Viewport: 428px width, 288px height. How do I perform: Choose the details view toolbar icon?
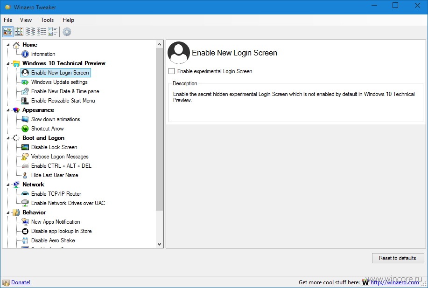[x=42, y=32]
